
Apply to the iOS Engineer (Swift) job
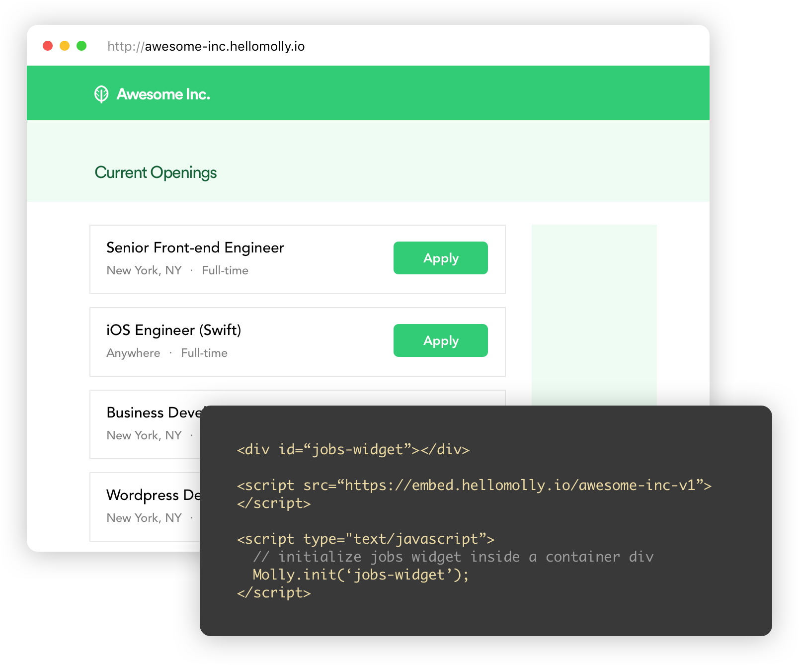[441, 340]
